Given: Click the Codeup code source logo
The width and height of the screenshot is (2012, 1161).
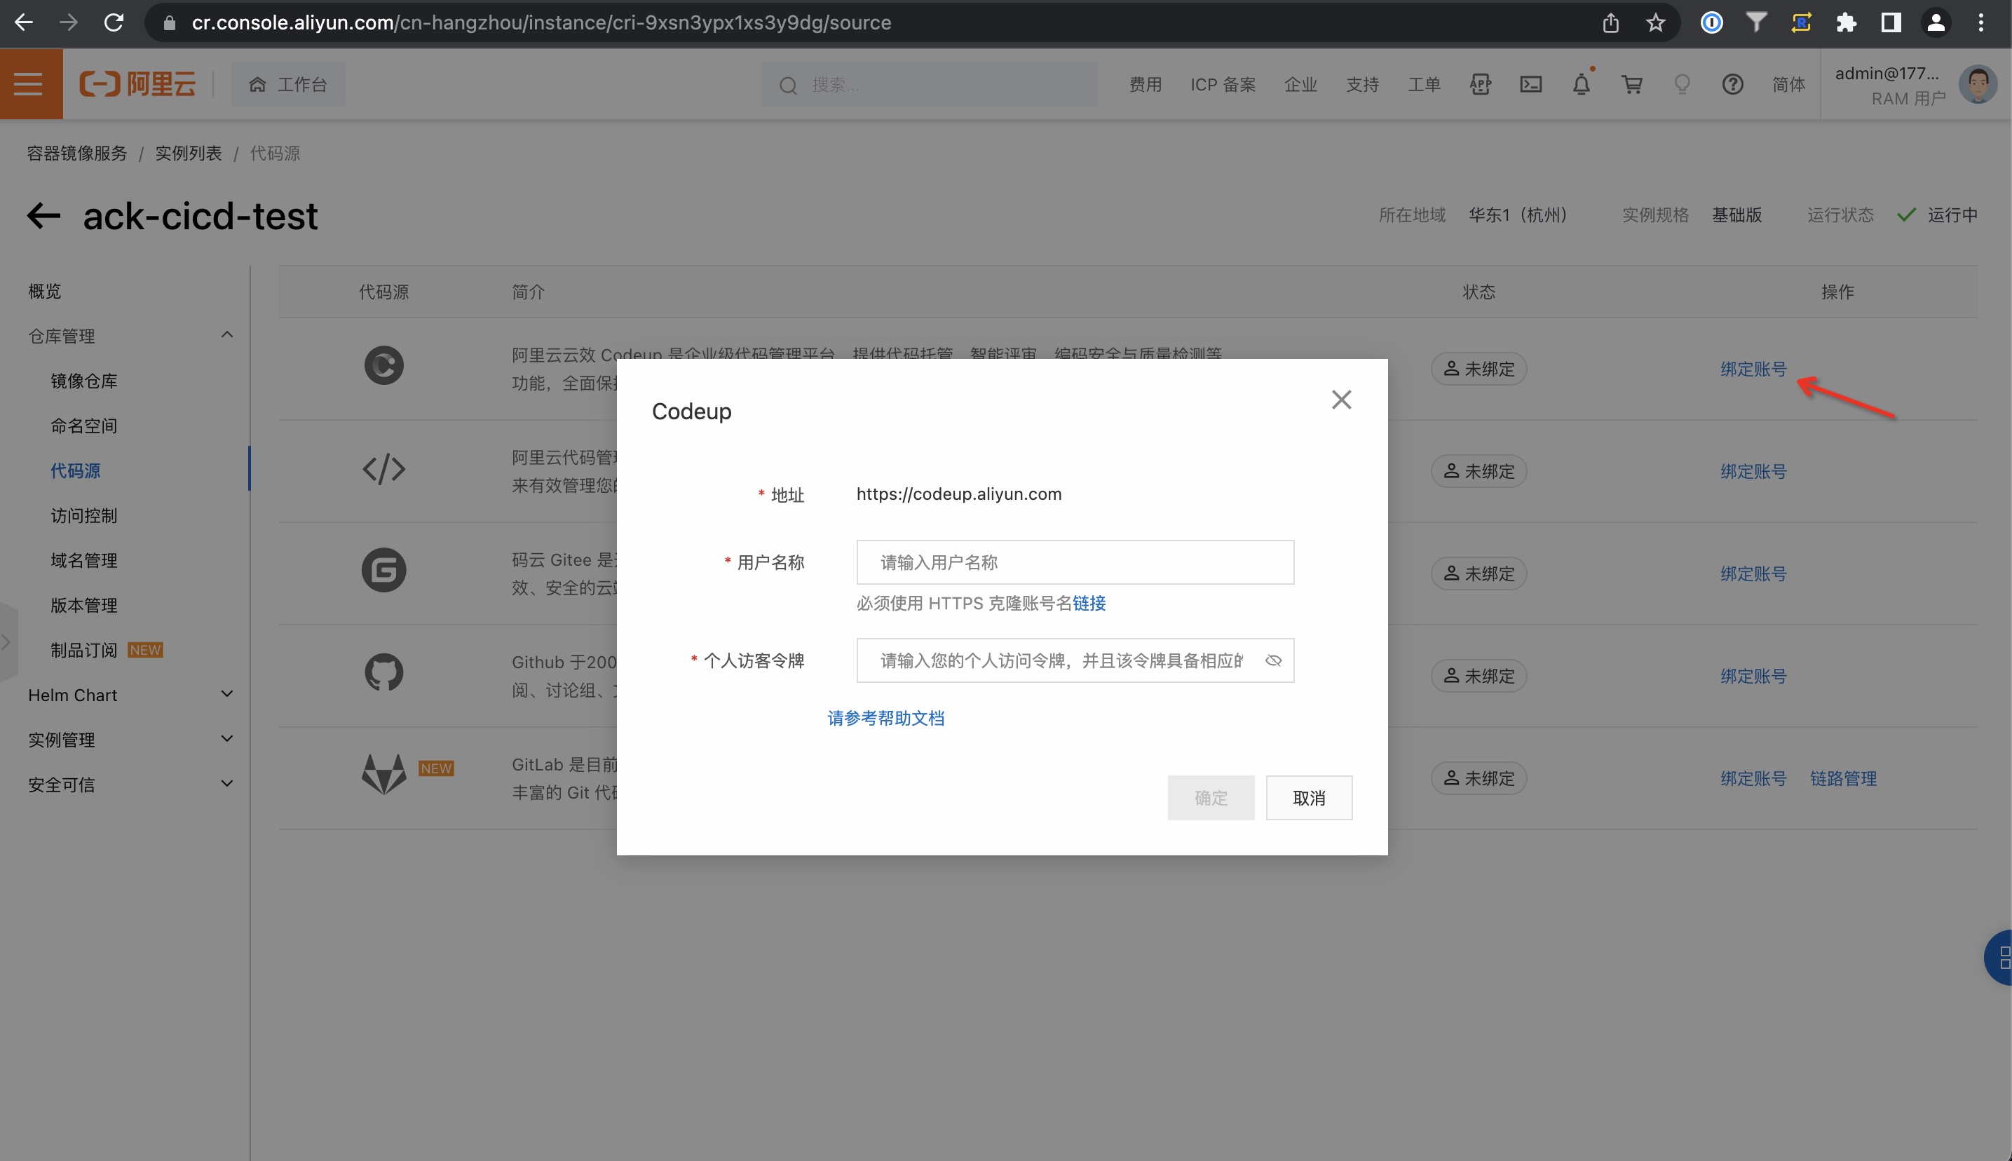Looking at the screenshot, I should coord(383,366).
